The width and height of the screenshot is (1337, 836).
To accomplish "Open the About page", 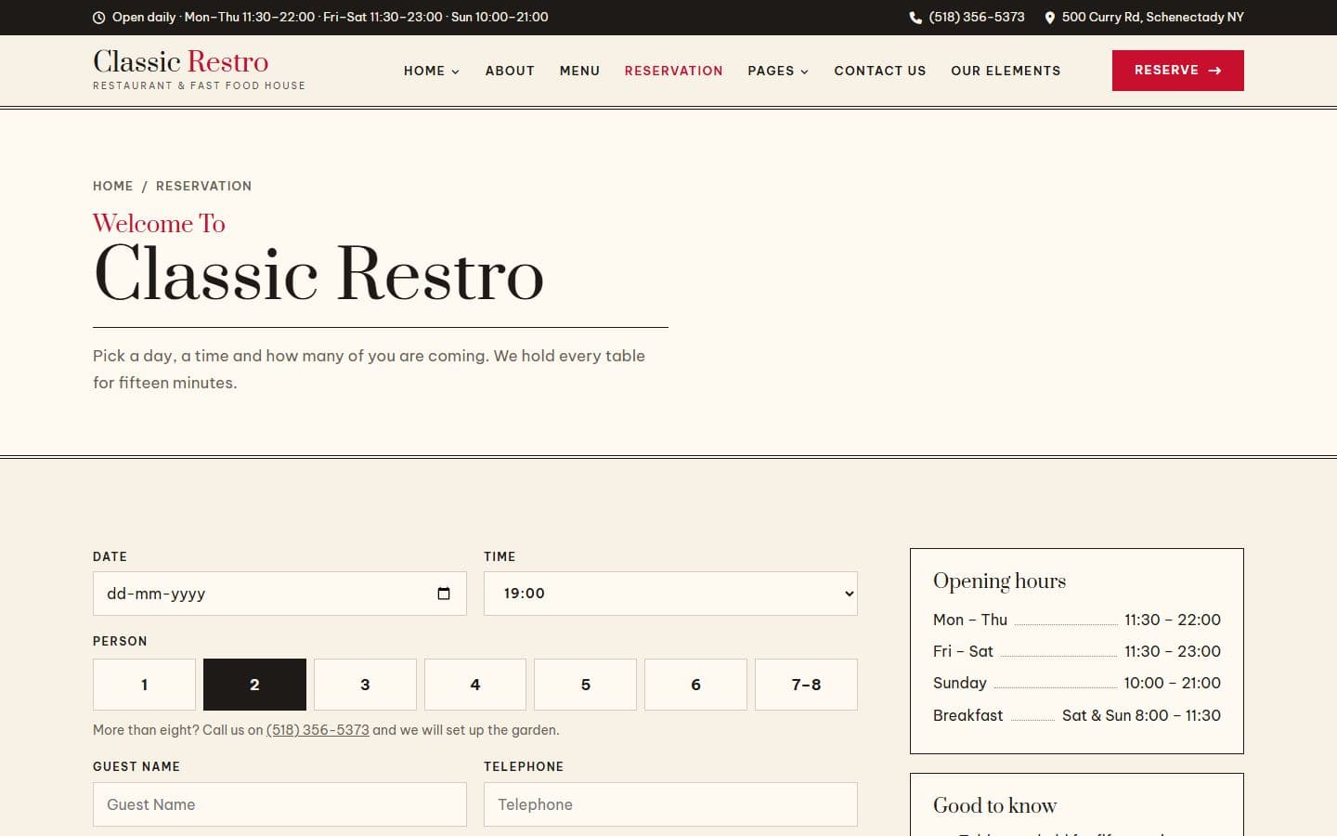I will point(510,71).
